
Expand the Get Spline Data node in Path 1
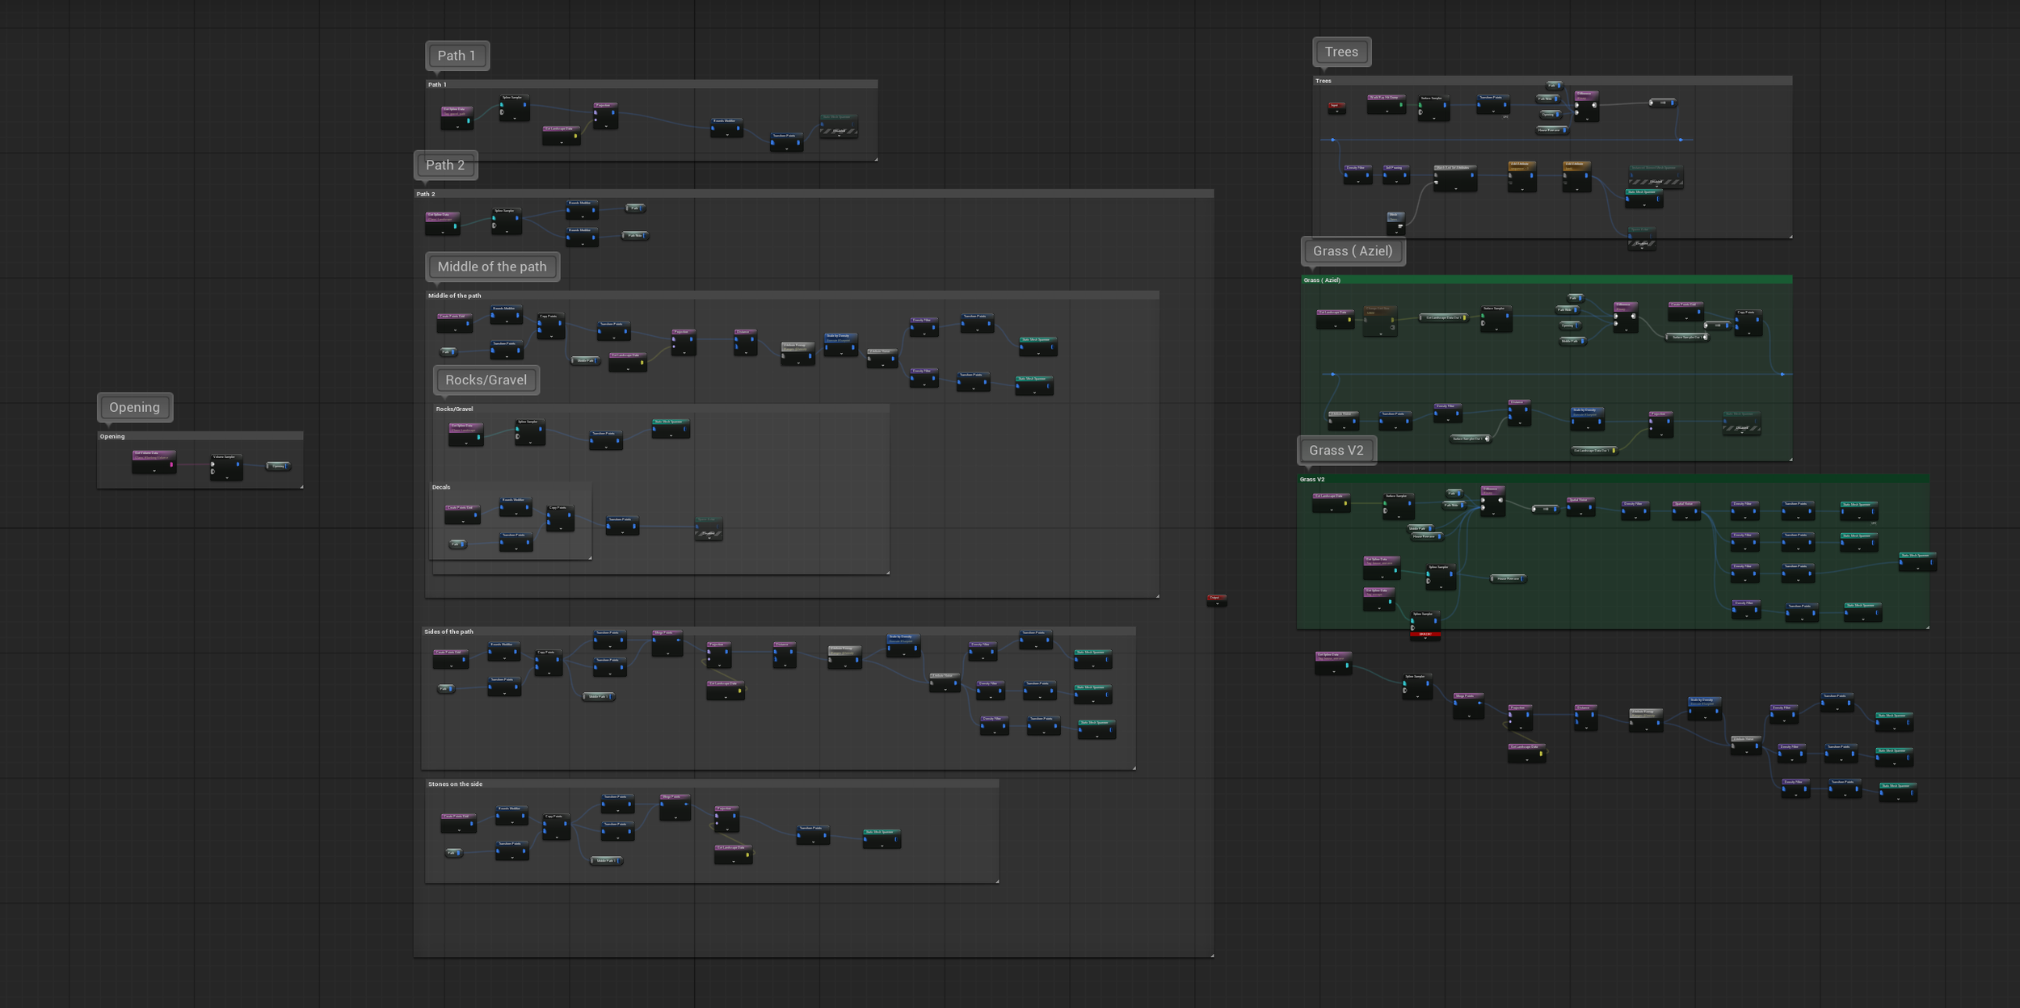[457, 127]
